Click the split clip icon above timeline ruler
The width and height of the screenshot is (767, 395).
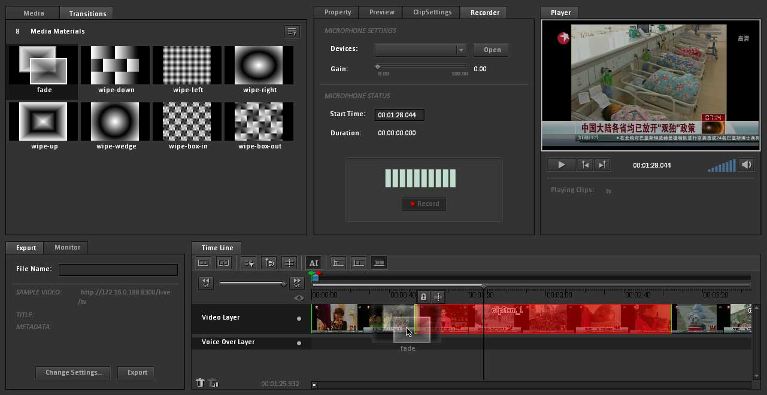click(438, 297)
